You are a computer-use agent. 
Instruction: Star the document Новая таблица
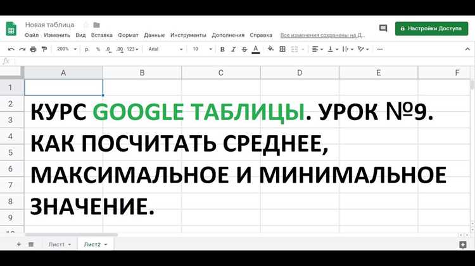click(x=86, y=25)
